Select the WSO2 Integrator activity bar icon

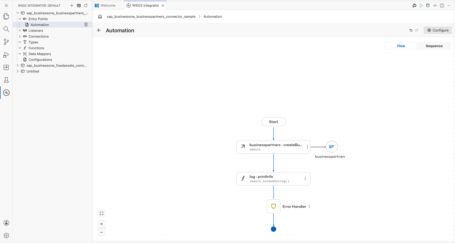pyautogui.click(x=6, y=93)
